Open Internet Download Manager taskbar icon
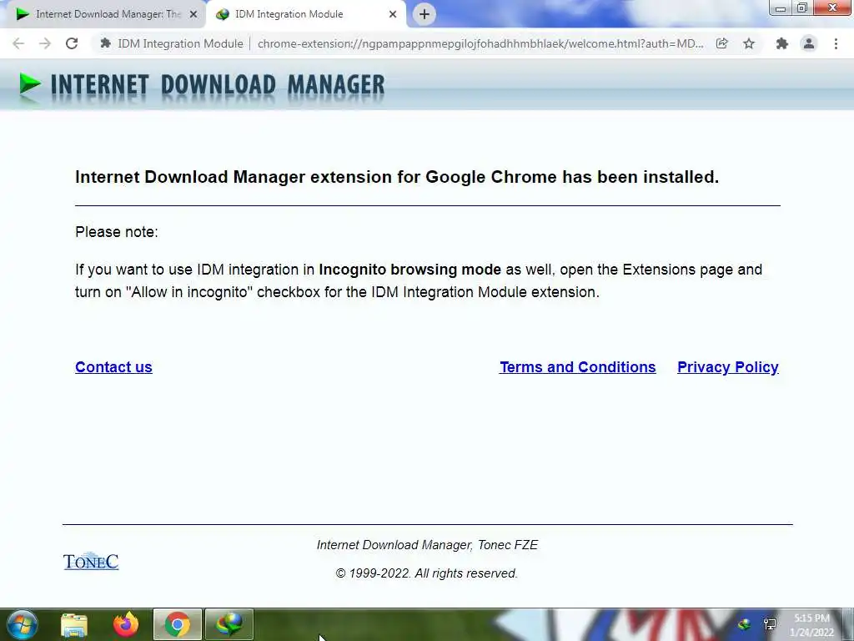The height and width of the screenshot is (641, 854). (x=229, y=624)
